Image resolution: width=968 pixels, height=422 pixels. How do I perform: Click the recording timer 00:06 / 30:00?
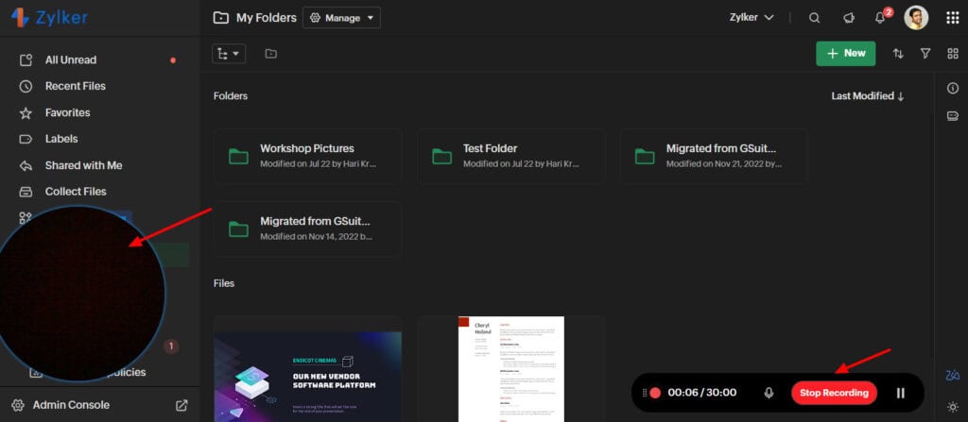point(702,393)
